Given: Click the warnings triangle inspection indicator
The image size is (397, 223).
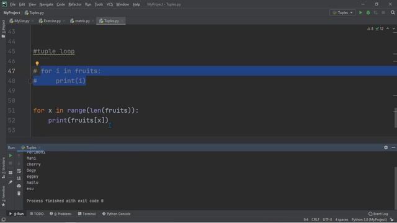Looking at the screenshot, I should click(370, 28).
